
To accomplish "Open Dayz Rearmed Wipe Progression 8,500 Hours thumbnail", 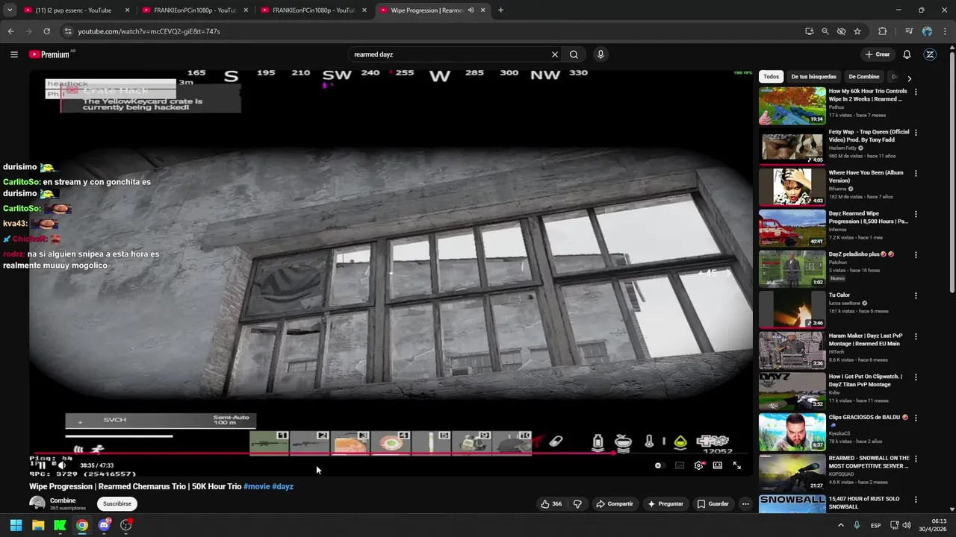I will [x=792, y=227].
